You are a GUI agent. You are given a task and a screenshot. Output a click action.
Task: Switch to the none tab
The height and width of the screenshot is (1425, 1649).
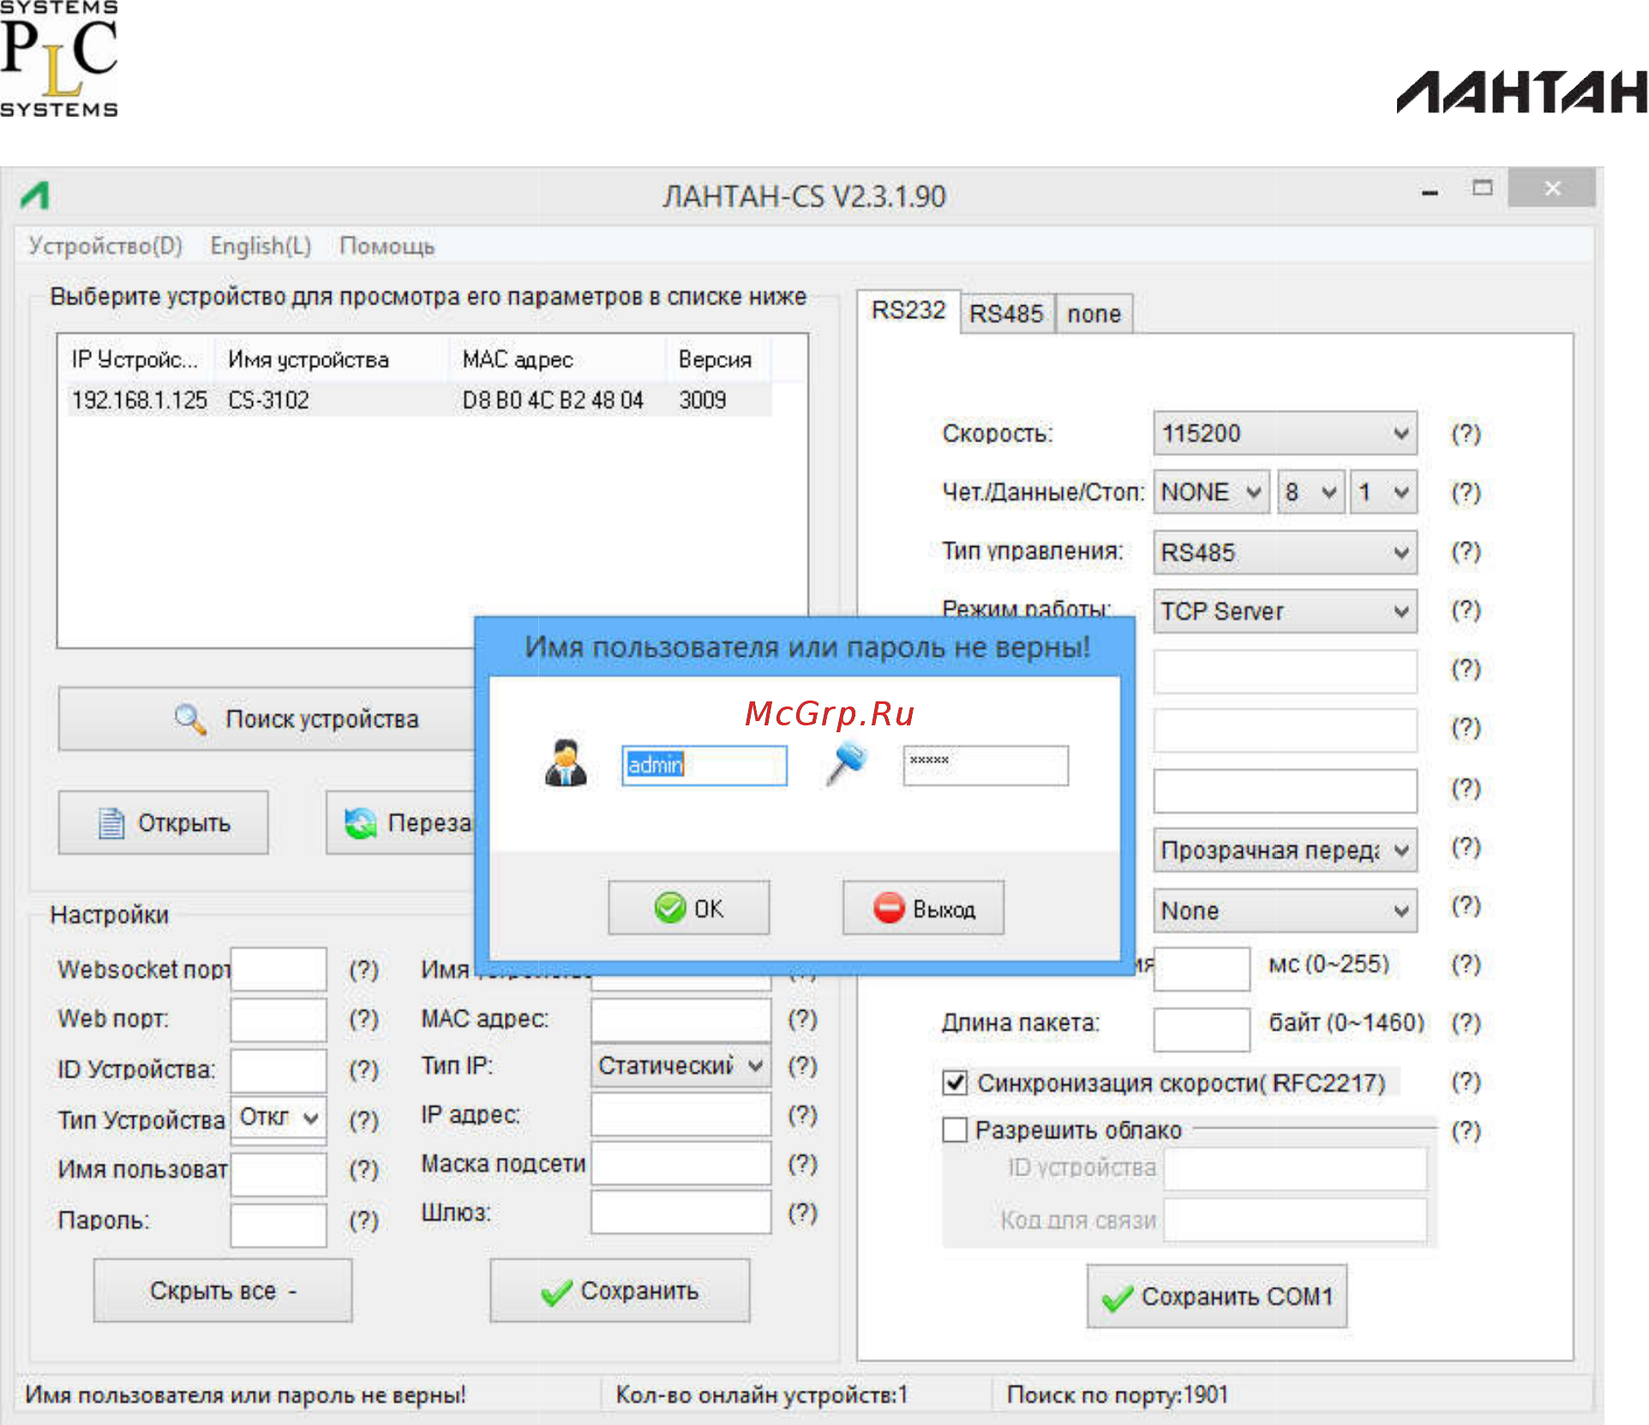(1094, 314)
